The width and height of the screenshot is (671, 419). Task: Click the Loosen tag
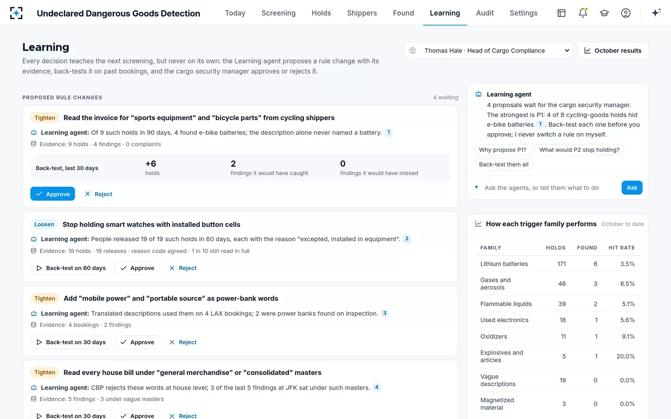tap(44, 224)
